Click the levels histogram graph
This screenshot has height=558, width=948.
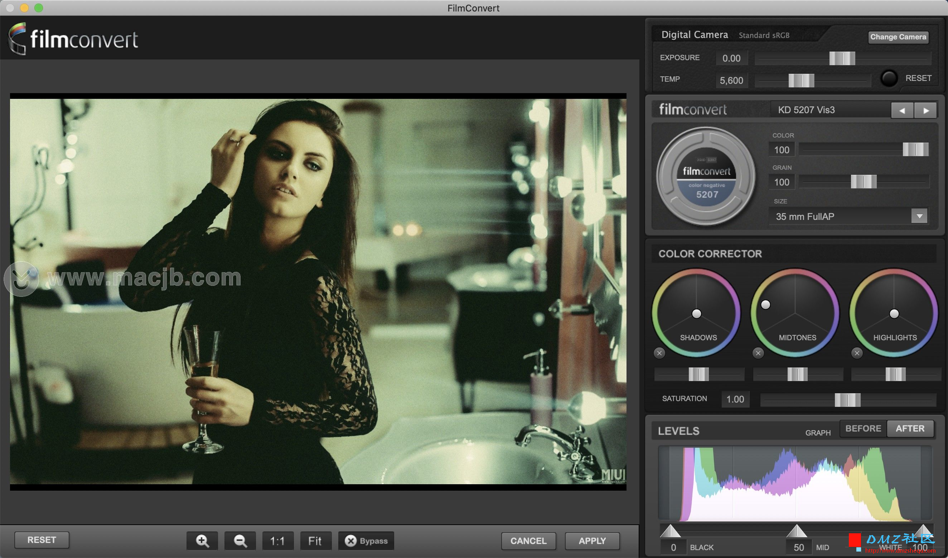coord(795,484)
